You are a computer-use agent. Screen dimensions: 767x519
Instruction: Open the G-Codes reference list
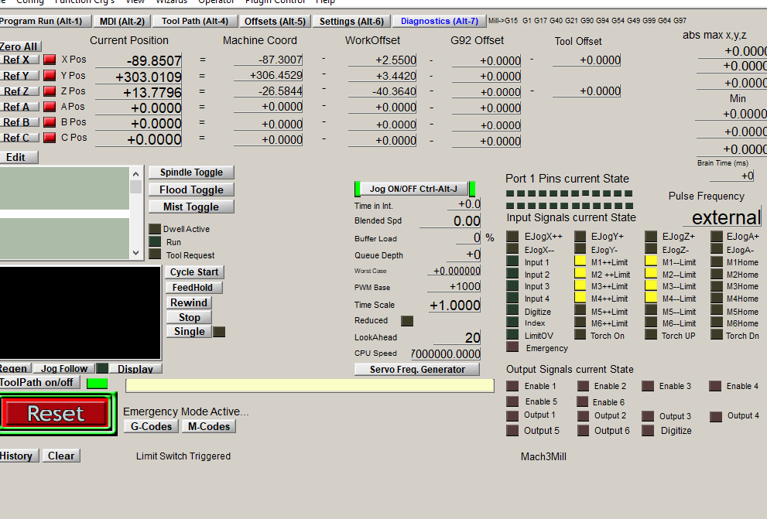(152, 426)
